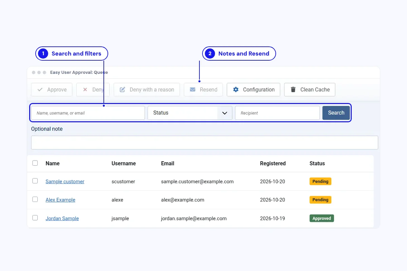This screenshot has height=271, width=407.
Task: Check the Alex Example row checkbox
Action: pyautogui.click(x=35, y=199)
